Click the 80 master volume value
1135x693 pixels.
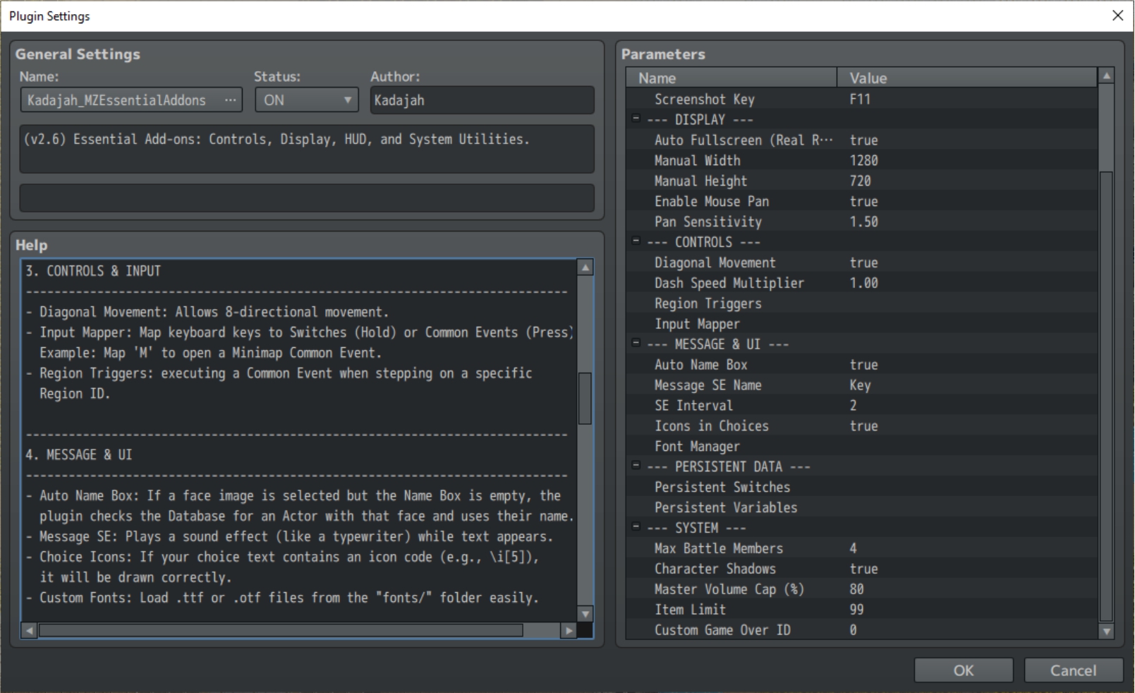(x=856, y=589)
